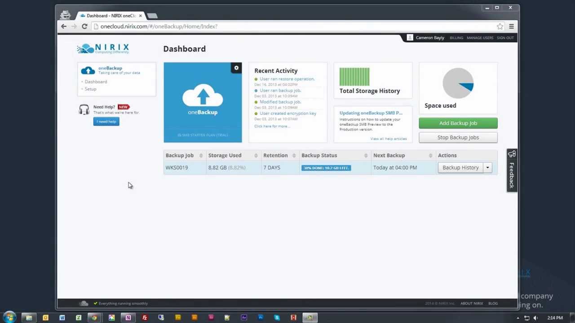Click the Backup History button
This screenshot has height=323, width=575.
point(460,167)
